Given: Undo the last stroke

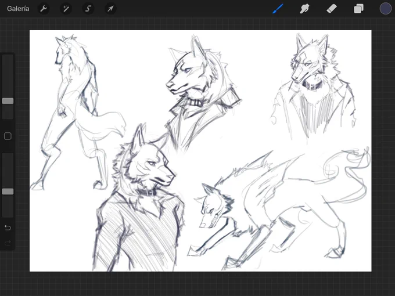Looking at the screenshot, I should (8, 228).
